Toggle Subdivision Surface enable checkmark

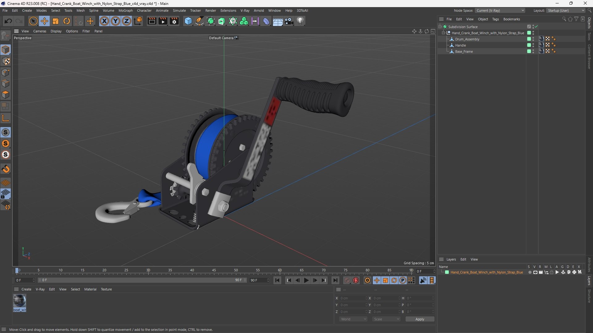coord(536,27)
